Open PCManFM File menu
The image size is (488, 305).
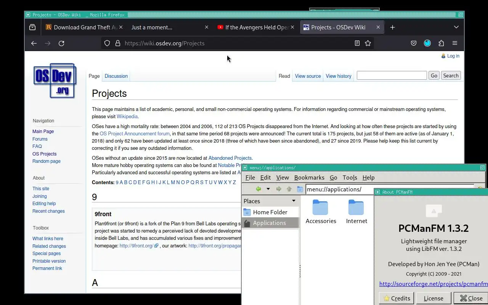tap(250, 178)
